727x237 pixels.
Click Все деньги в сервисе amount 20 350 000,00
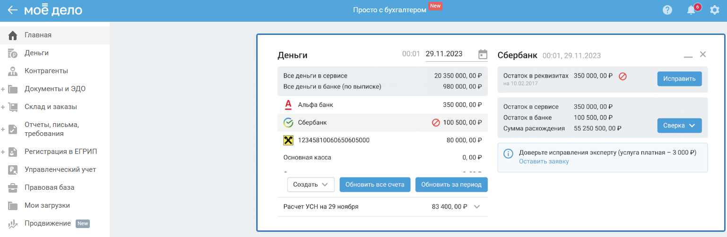coord(458,76)
